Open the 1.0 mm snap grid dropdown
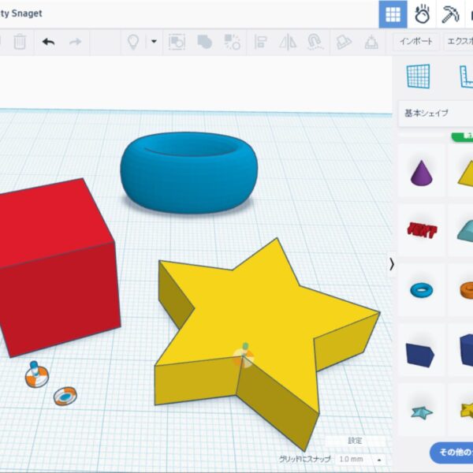The width and height of the screenshot is (473, 473). pos(360,459)
